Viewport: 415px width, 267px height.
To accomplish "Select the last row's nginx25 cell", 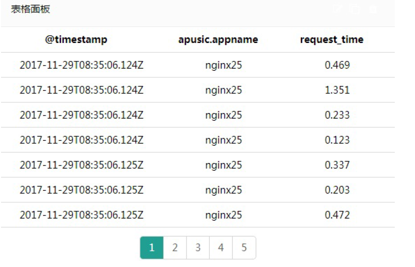I will 223,215.
